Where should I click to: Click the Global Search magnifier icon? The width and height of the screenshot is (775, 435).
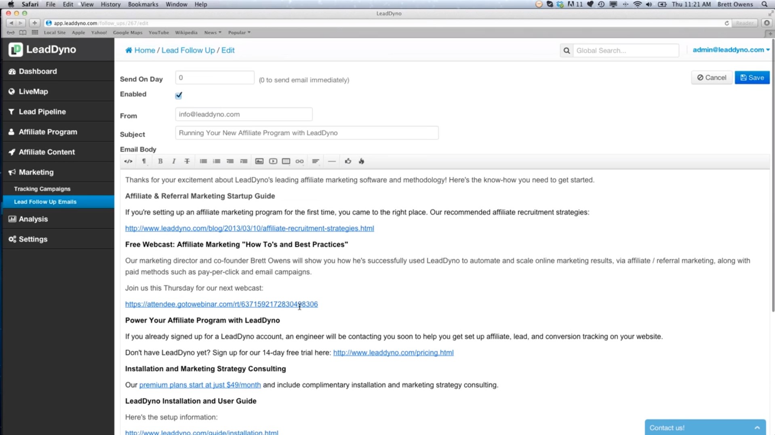coord(567,50)
